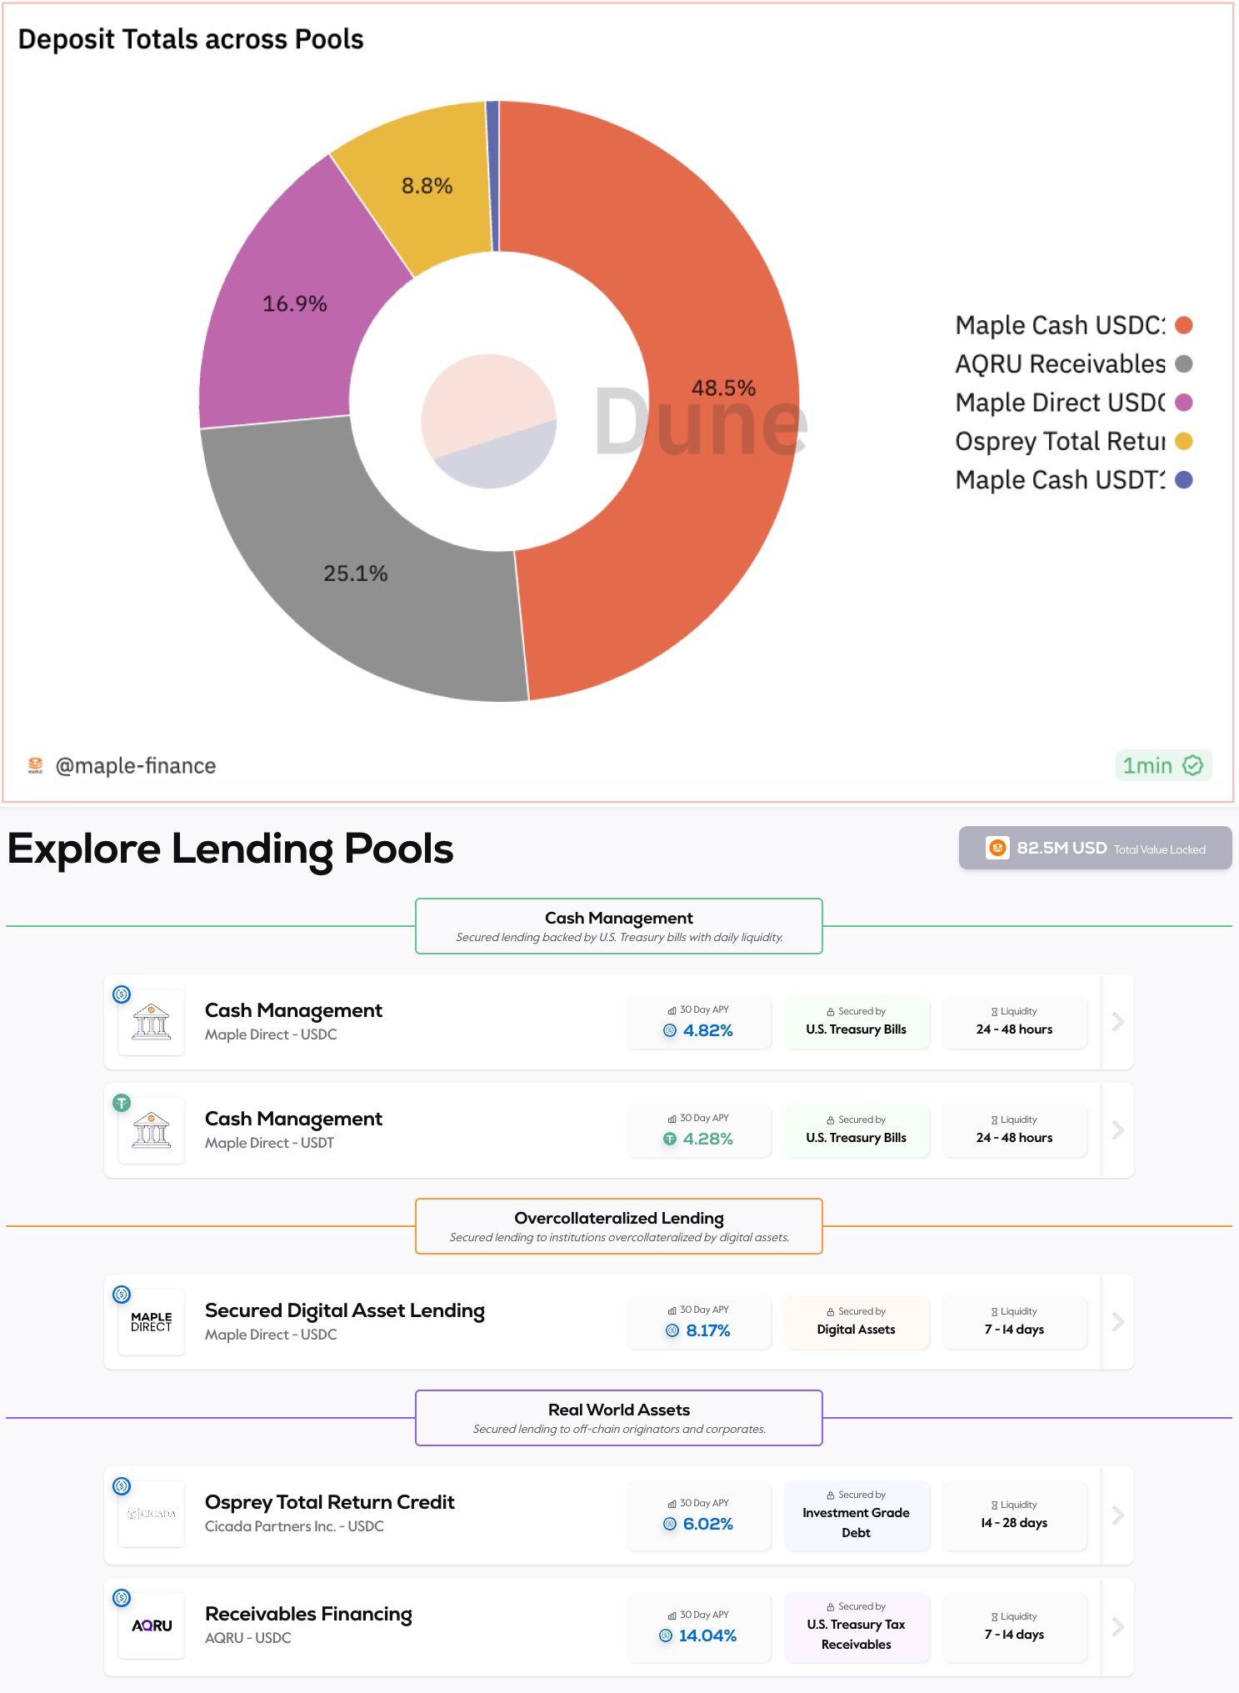Select the Overcollateralized Lending section header
The height and width of the screenshot is (1693, 1239).
click(x=619, y=1226)
